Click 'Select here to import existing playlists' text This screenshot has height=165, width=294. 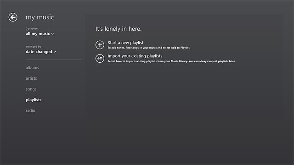pyautogui.click(x=171, y=61)
